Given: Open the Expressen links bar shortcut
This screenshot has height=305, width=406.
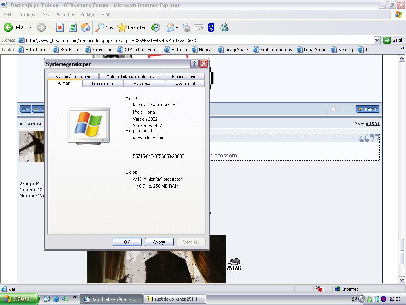Looking at the screenshot, I should click(99, 50).
